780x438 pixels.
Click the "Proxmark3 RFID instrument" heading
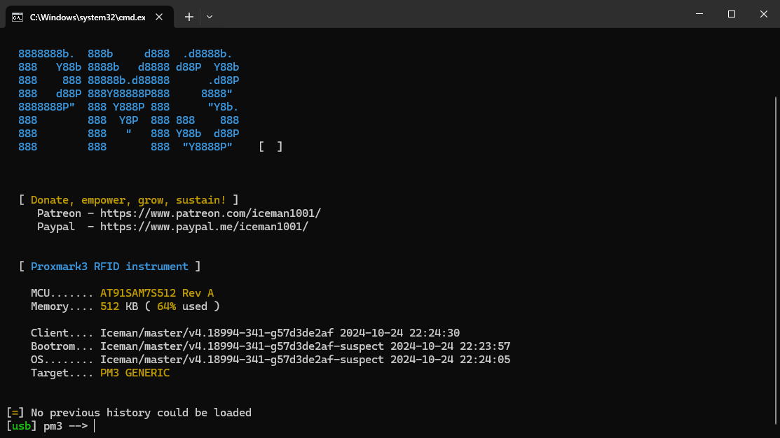109,267
